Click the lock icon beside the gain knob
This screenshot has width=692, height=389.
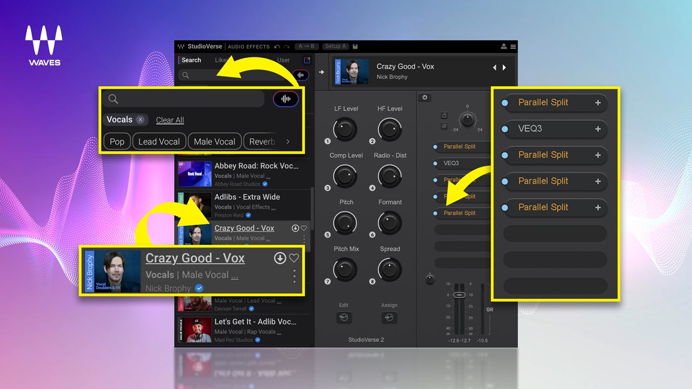tap(444, 115)
